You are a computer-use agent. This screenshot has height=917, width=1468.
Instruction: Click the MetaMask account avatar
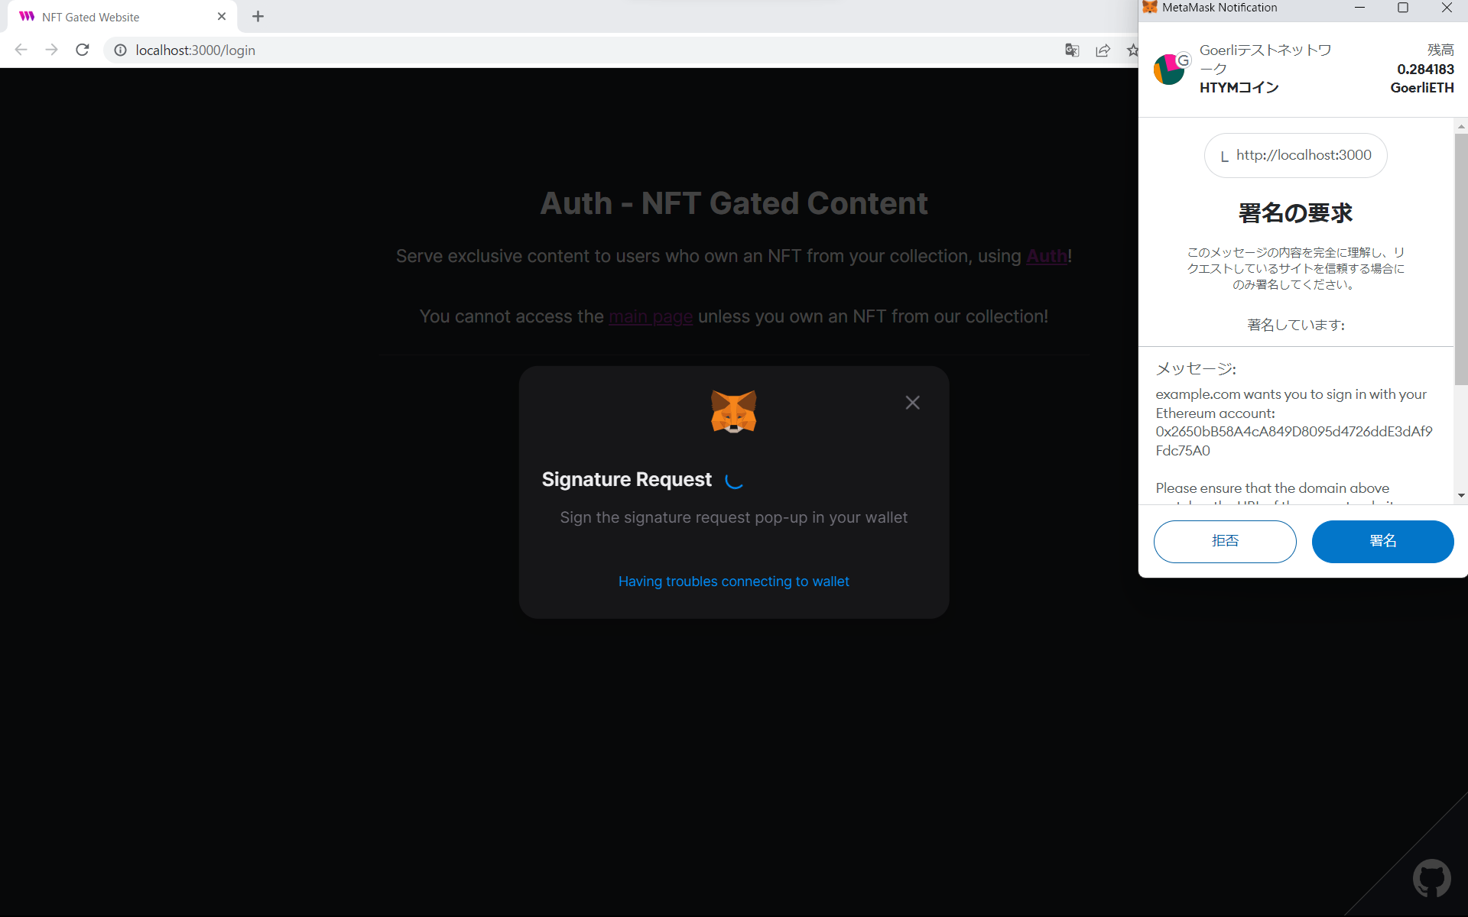pyautogui.click(x=1169, y=70)
